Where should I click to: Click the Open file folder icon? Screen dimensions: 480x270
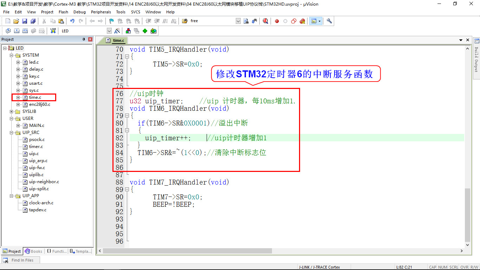pos(16,21)
